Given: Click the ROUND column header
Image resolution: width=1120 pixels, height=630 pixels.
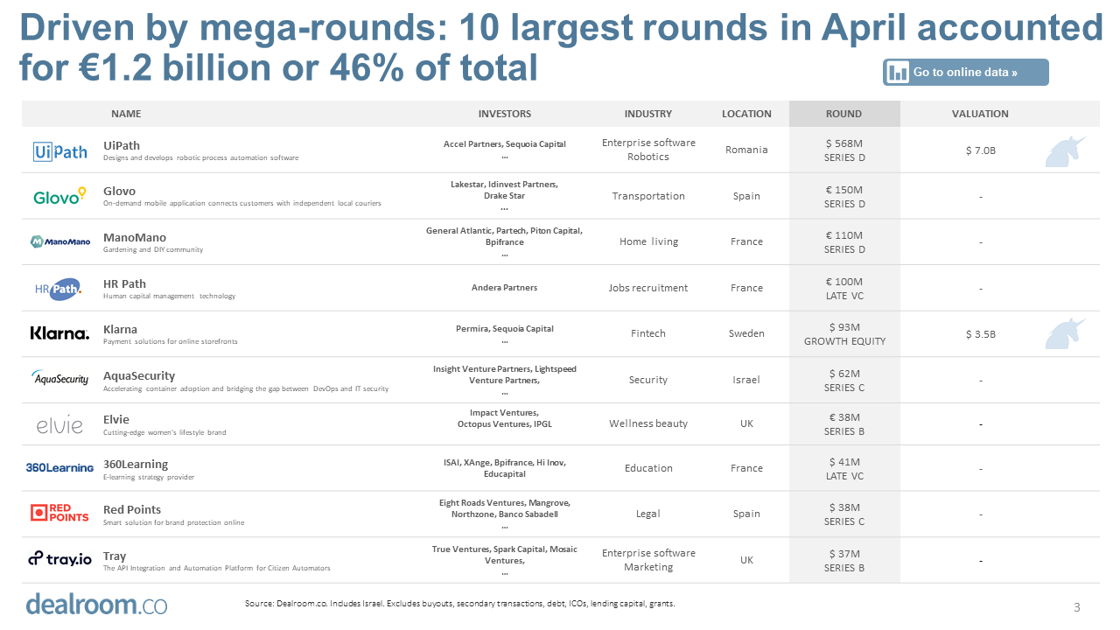Looking at the screenshot, I should click(x=843, y=114).
